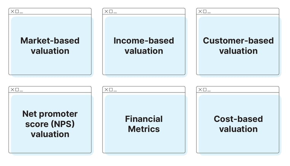This screenshot has width=290, height=166.
Task: Click the Market-based valuation card
Action: coord(50,45)
